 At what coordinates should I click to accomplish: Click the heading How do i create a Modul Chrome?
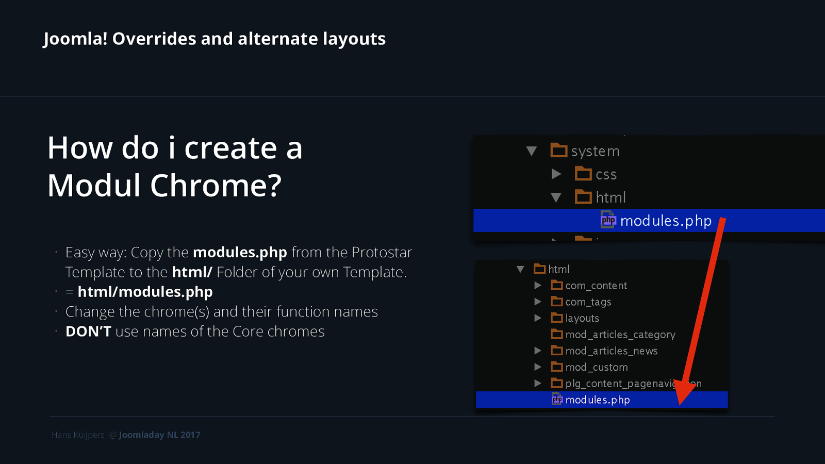click(x=175, y=166)
